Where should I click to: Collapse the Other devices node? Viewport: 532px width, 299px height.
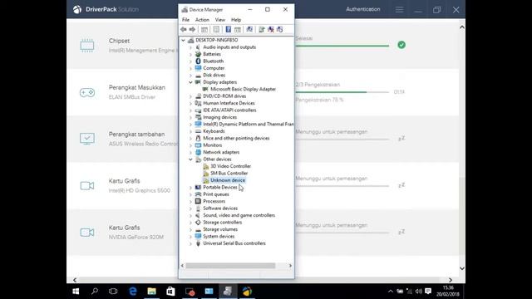[190, 159]
